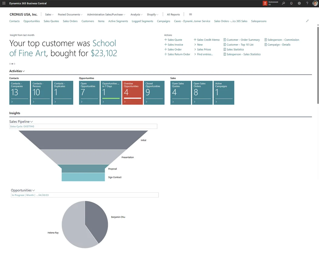This screenshot has width=319, height=273.
Task: Click the $23,102 amount link
Action: 104,53
